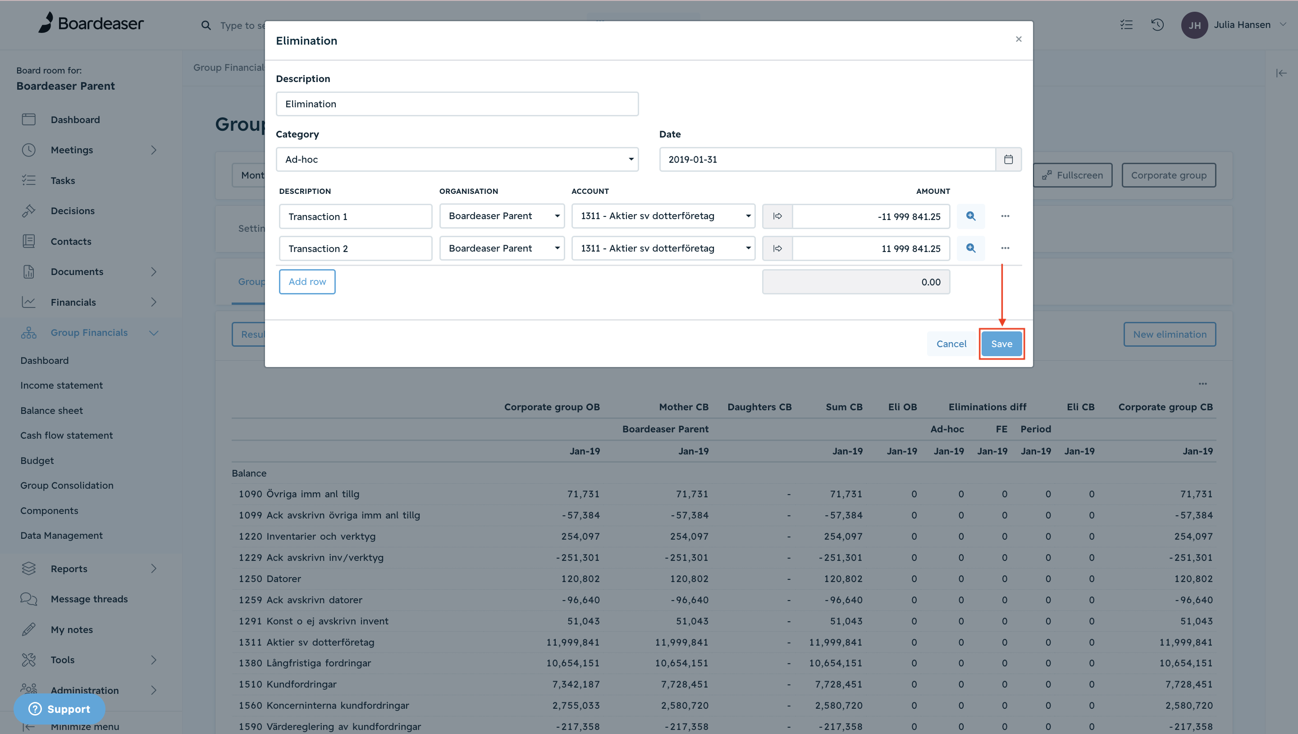Expand the Tools submenu chevron
1298x734 pixels.
click(x=154, y=660)
